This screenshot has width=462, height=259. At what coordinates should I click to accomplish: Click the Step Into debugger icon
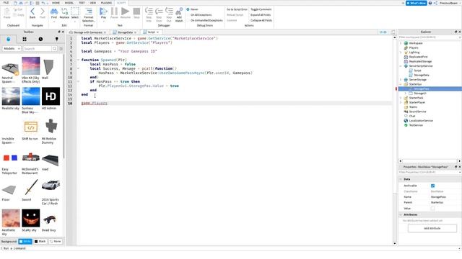coord(149,12)
